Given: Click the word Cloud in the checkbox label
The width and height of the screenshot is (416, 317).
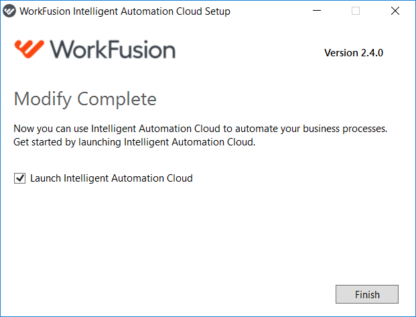Looking at the screenshot, I should [x=180, y=178].
